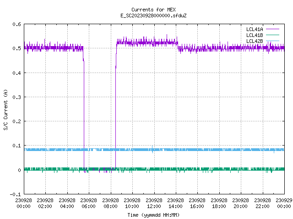The image size is (293, 219).
Task: Click the 0.1 y-axis tick label
Action: click(x=16, y=146)
